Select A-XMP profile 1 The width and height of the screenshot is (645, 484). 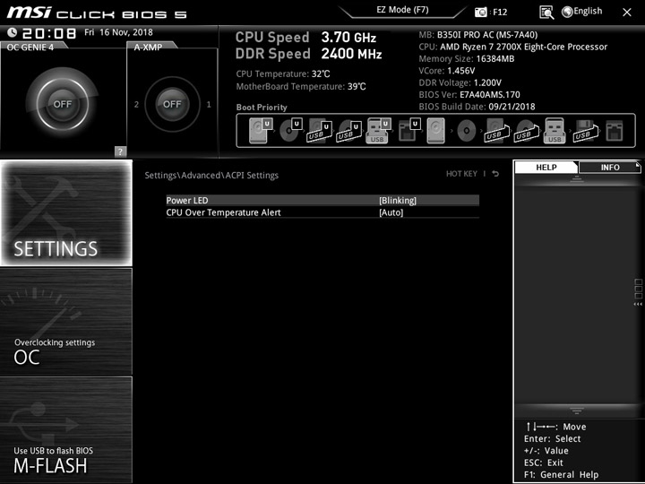(209, 105)
